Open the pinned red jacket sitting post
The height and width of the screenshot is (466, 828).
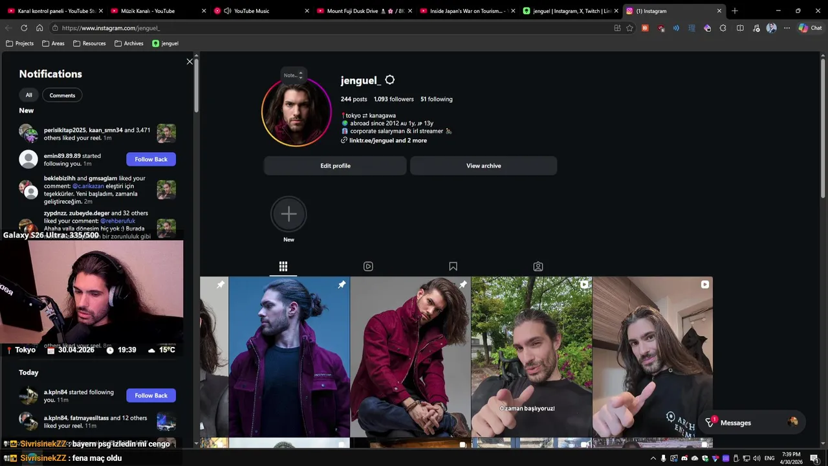click(410, 357)
